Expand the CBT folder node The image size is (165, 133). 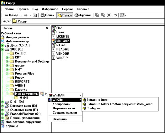(x=7, y=58)
